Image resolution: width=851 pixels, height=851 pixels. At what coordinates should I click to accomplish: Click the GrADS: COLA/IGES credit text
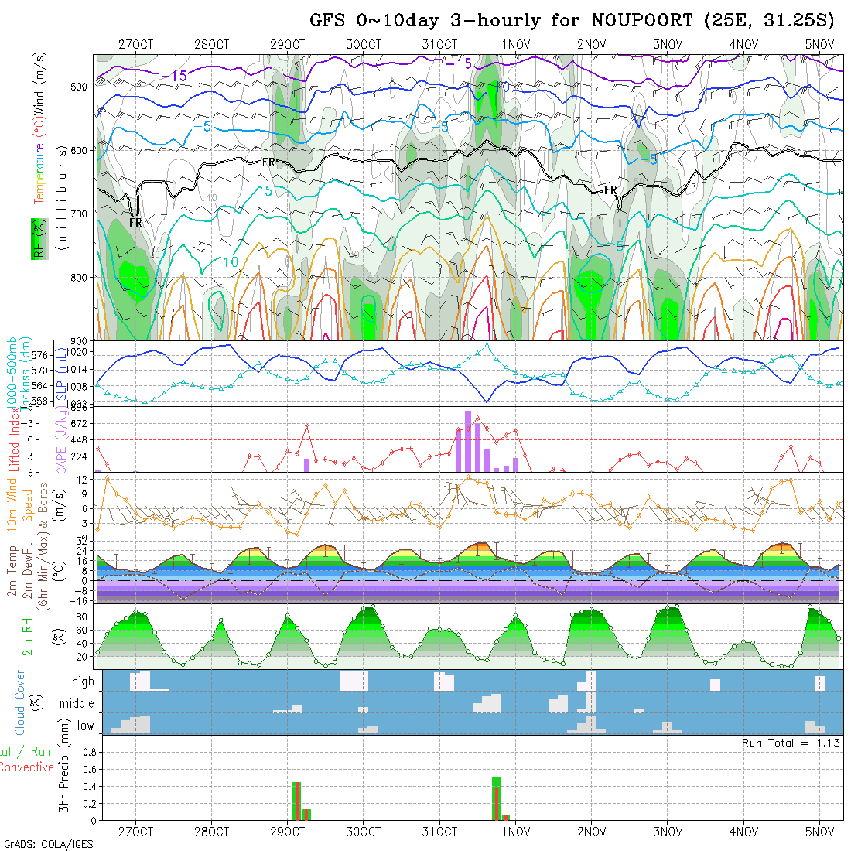(48, 844)
